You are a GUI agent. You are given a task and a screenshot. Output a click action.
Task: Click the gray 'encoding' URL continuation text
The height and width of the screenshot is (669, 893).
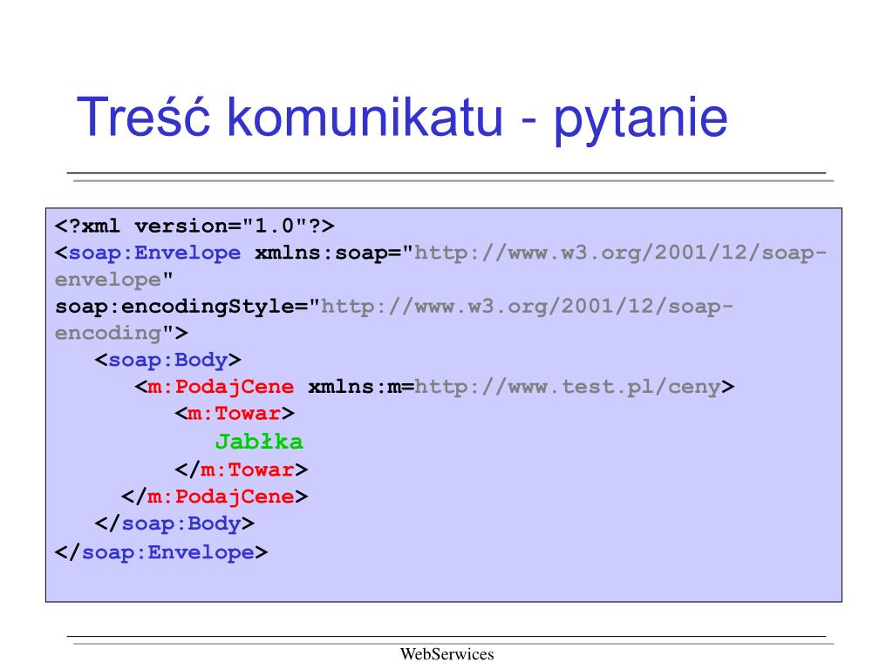(108, 333)
